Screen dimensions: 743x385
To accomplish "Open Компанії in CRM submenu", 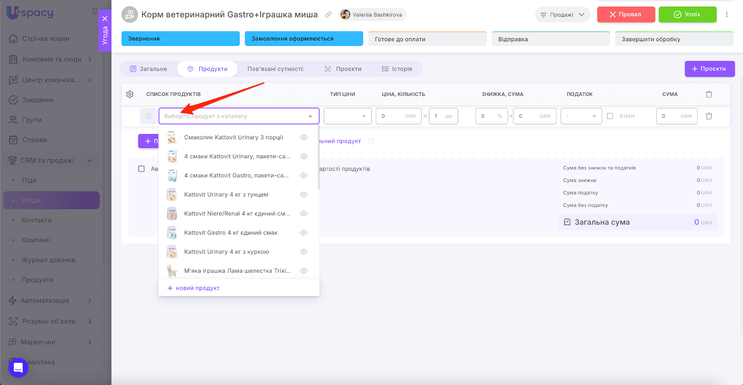I will [x=36, y=240].
